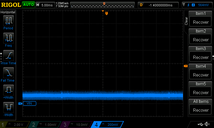Image resolution: width=214 pixels, height=128 pixels.
Task: Click the channel 4 ground level marker
Action: (20, 104)
